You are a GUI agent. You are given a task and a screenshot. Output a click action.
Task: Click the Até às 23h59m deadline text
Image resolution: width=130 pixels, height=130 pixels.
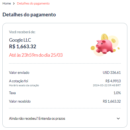tap(36, 55)
